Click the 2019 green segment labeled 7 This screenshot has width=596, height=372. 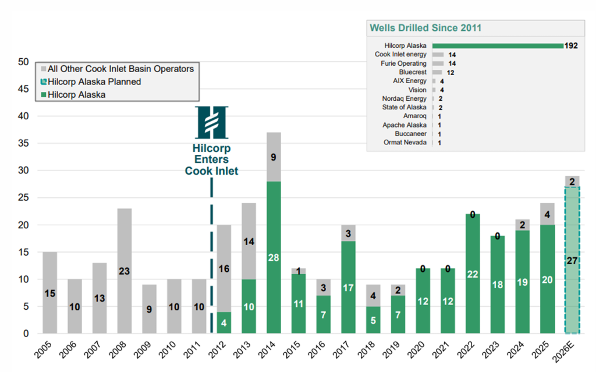tap(398, 314)
